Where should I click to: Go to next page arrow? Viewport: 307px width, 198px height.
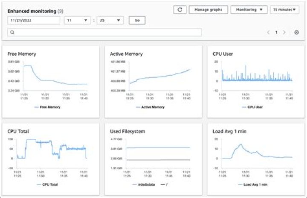click(284, 32)
